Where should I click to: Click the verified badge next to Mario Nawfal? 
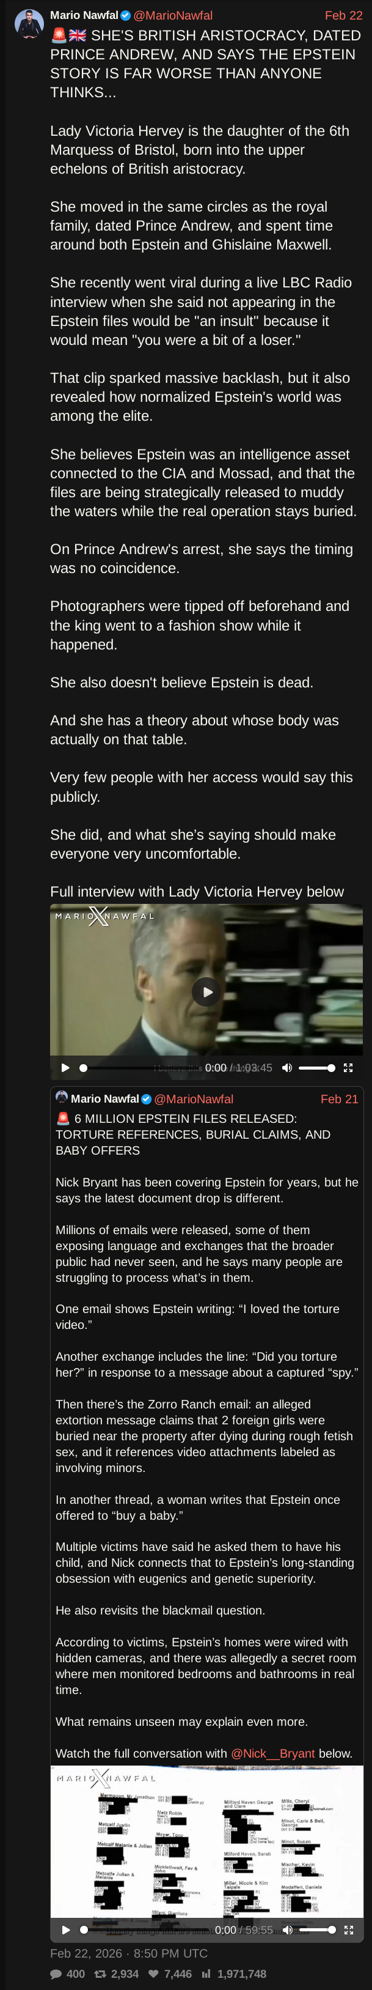click(x=126, y=15)
